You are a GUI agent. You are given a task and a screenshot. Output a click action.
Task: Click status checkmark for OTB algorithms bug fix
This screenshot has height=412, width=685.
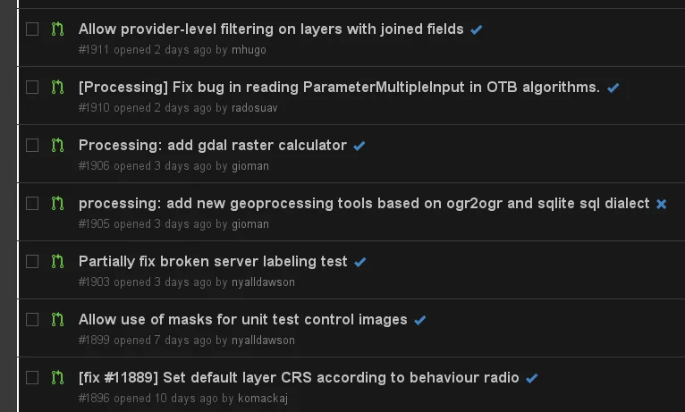coord(613,88)
